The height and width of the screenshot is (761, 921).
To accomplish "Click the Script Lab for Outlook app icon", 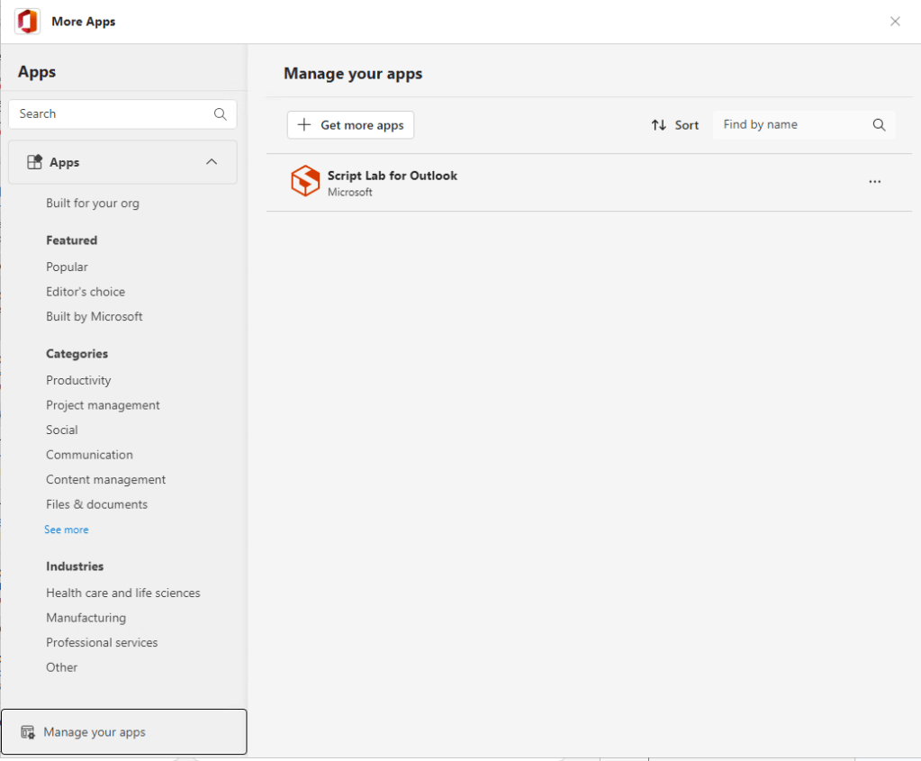I will (x=305, y=181).
